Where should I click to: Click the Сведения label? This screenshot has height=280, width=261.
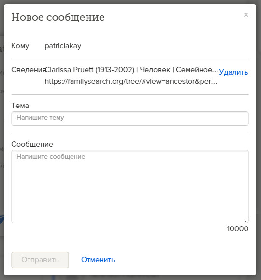pos(28,70)
